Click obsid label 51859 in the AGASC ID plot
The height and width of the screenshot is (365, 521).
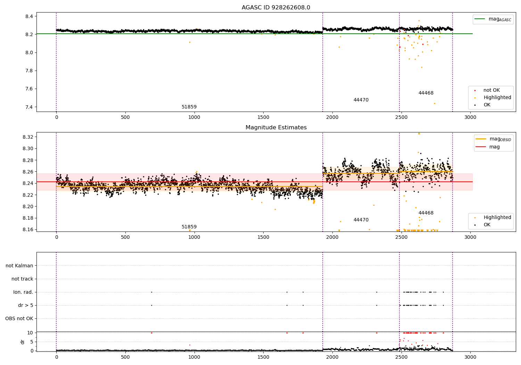tap(189, 107)
